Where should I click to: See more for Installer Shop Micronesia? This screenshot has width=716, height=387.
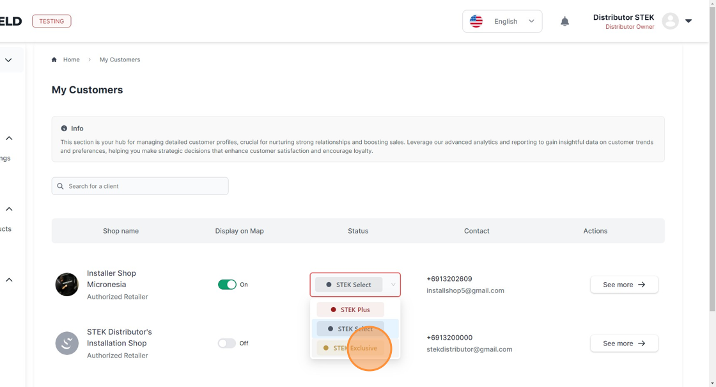624,285
